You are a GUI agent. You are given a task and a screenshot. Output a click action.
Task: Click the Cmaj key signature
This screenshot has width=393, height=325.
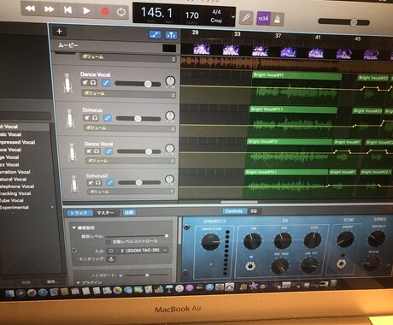[x=216, y=21]
